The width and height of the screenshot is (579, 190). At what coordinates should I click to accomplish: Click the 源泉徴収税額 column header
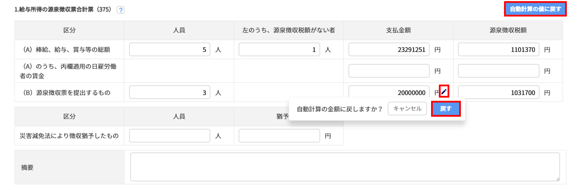[508, 30]
